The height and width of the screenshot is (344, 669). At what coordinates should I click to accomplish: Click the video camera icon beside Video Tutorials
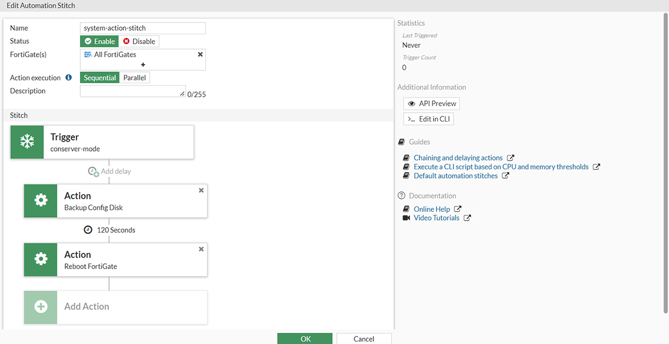(x=406, y=218)
